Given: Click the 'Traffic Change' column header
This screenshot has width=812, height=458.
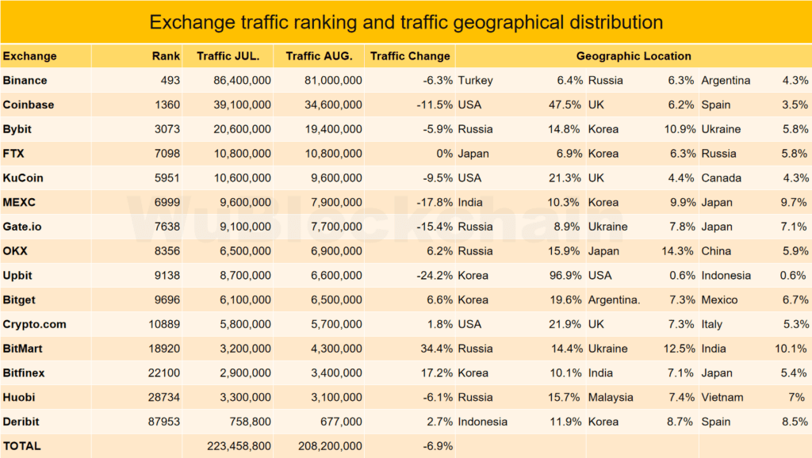Looking at the screenshot, I should 410,56.
